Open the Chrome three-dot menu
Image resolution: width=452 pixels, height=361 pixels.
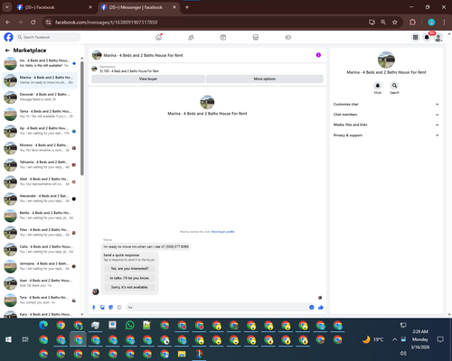coord(444,23)
